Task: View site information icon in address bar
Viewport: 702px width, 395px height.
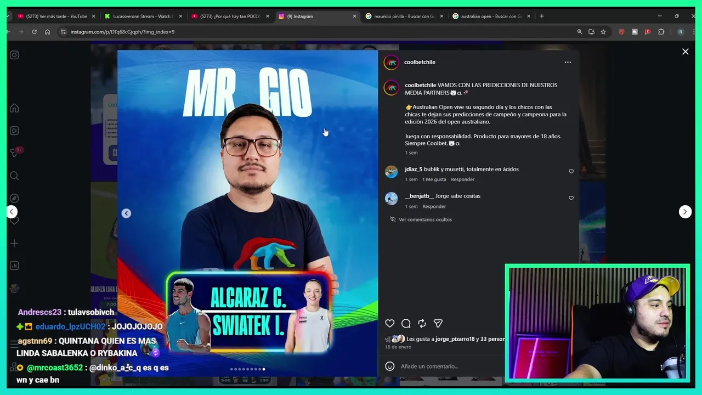Action: coord(63,32)
